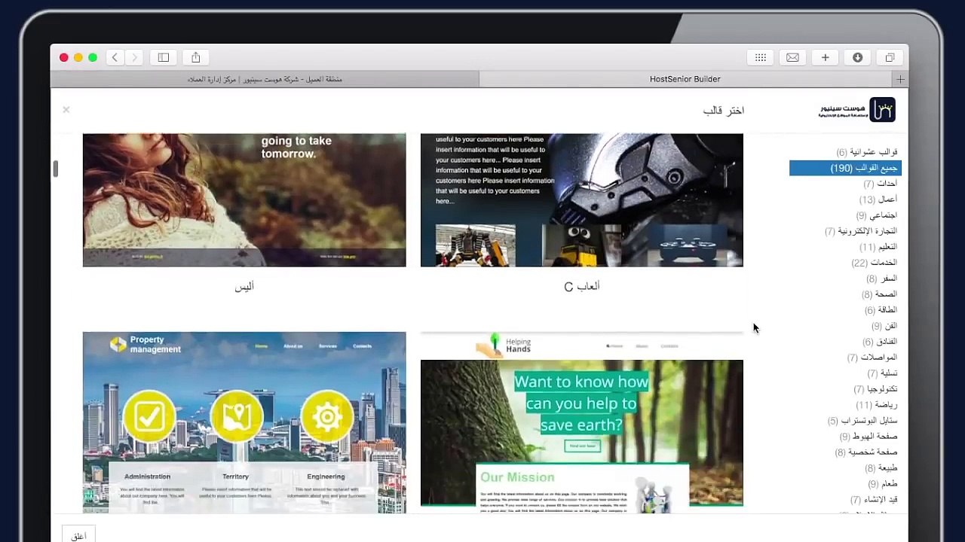The height and width of the screenshot is (542, 965).
Task: Select category الفن (9)
Action: pos(884,326)
